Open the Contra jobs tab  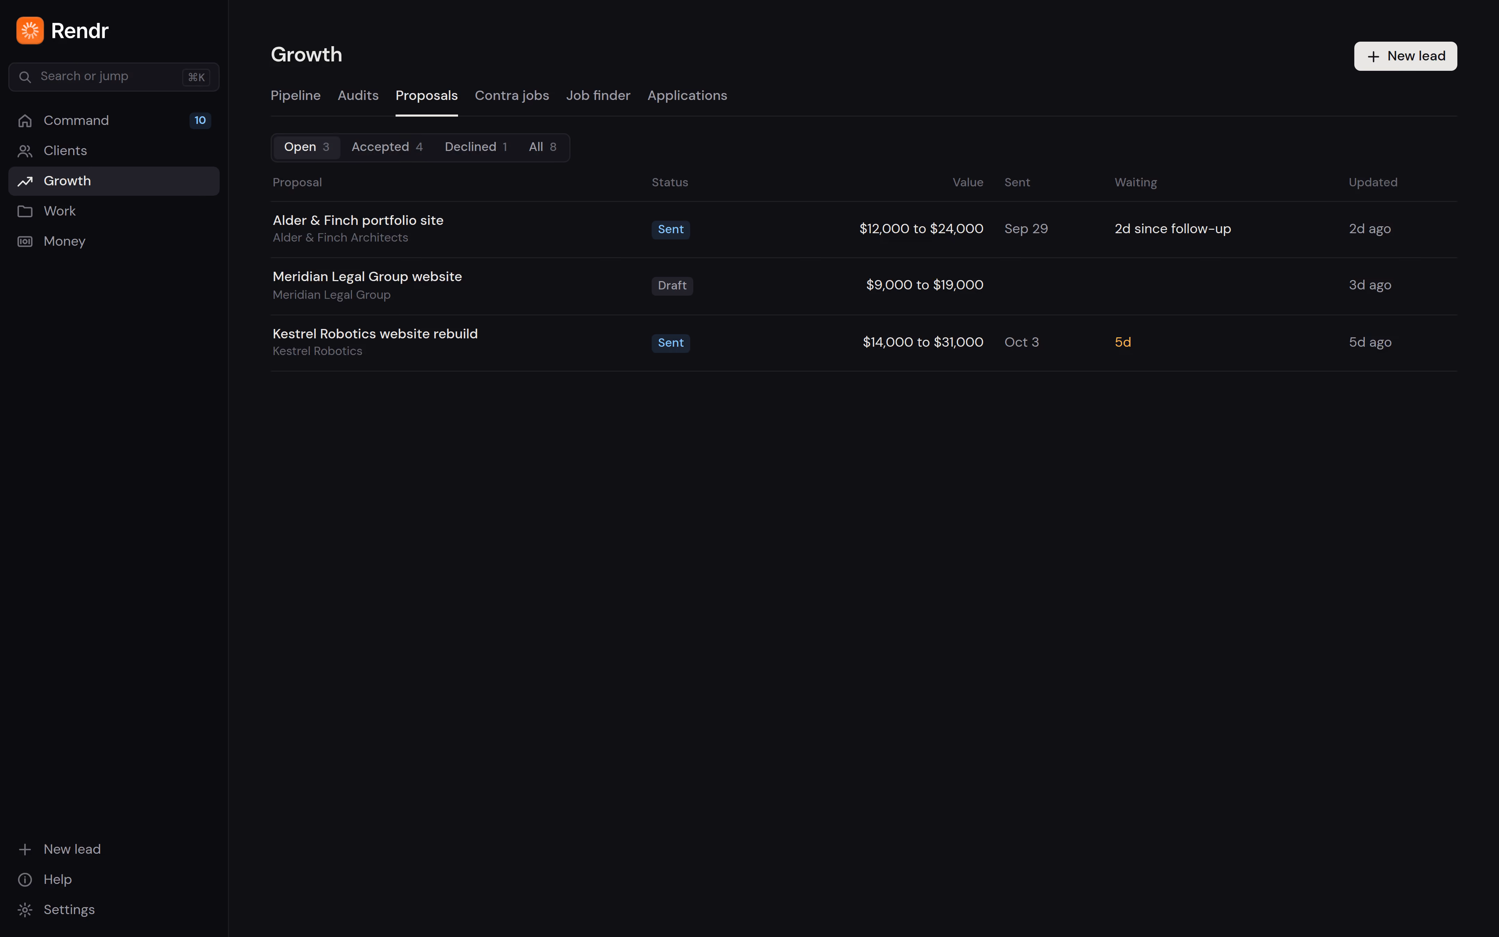click(512, 95)
